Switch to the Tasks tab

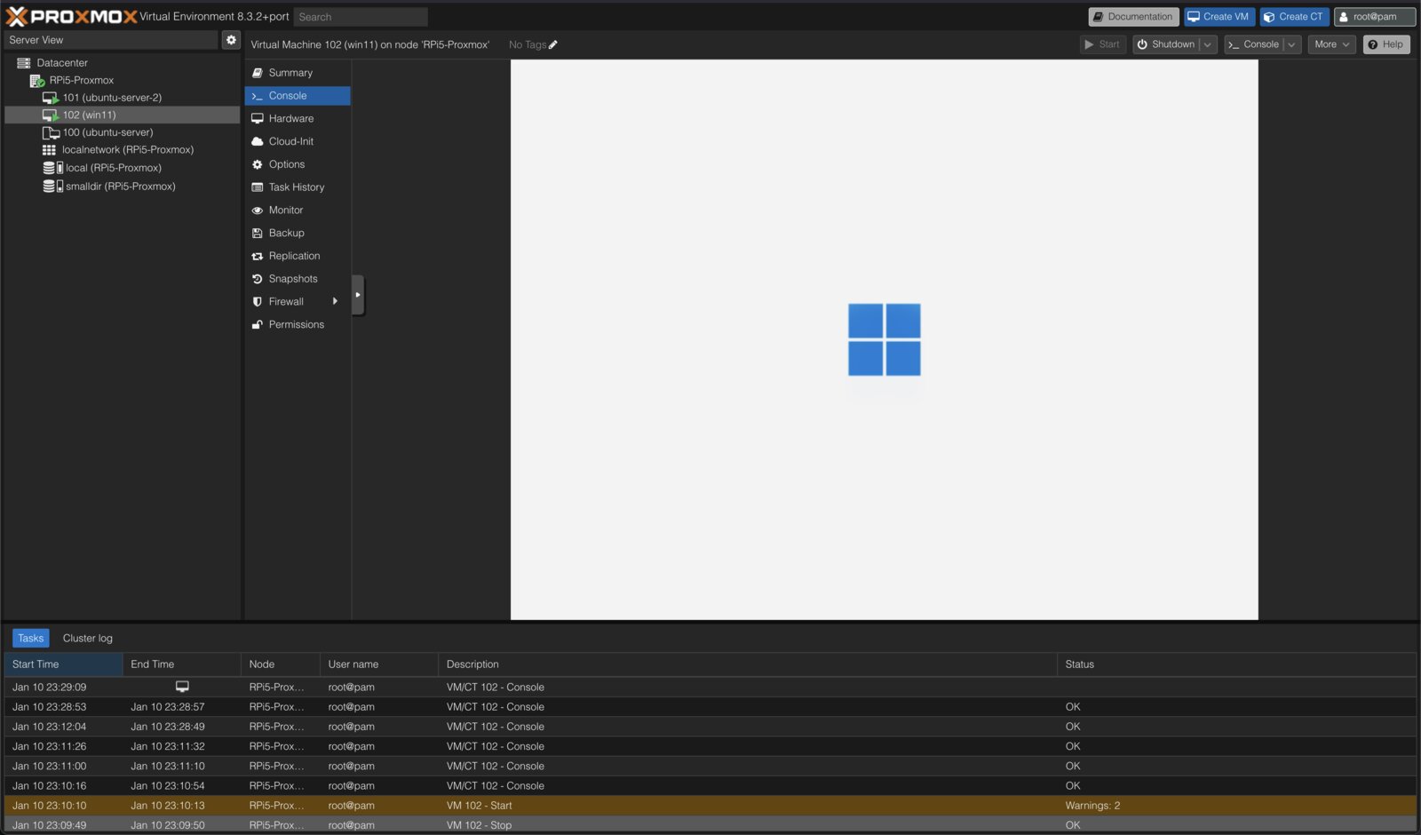click(x=30, y=639)
